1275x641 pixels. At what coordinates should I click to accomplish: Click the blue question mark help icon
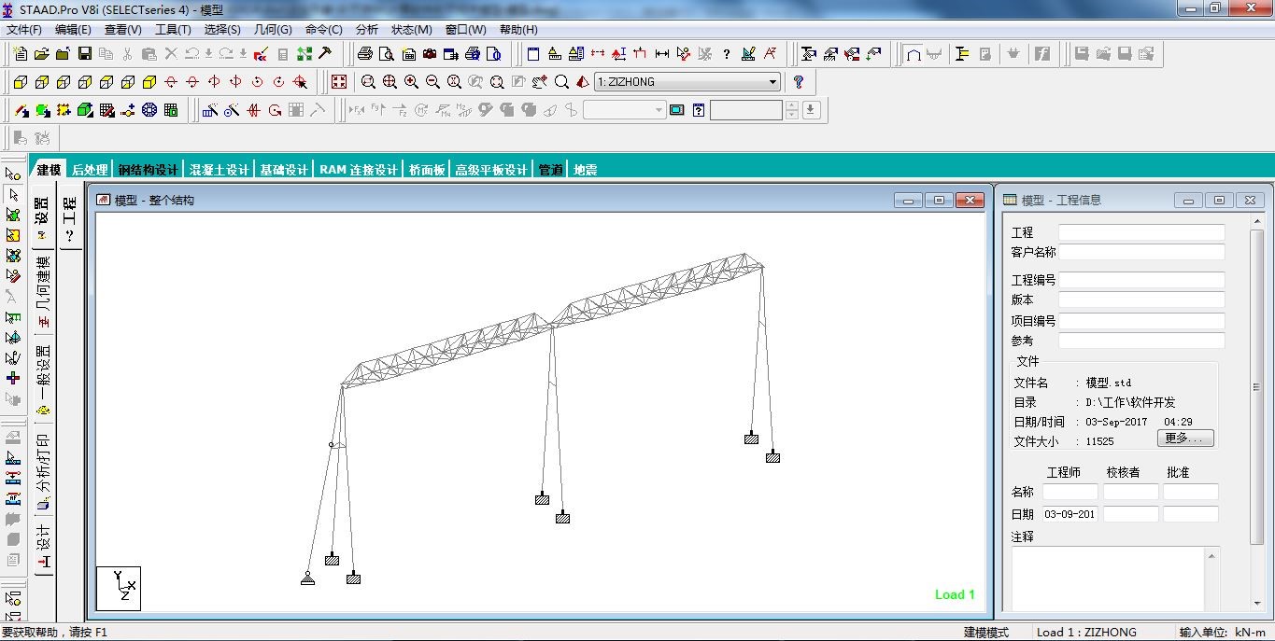point(798,82)
